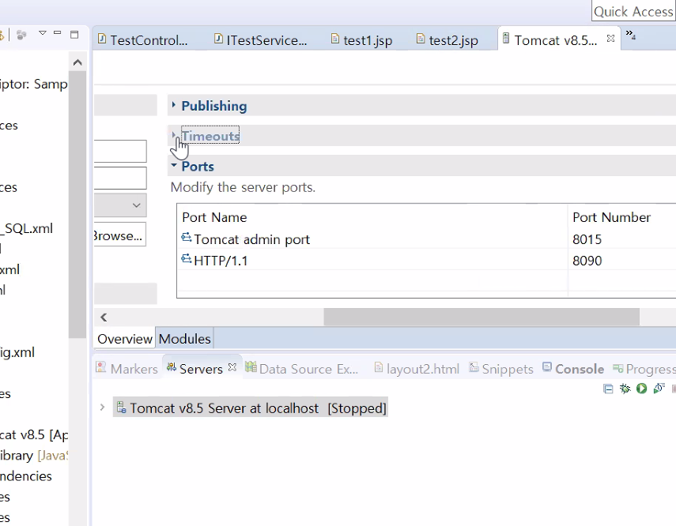Close the Servers view tab
676x526 pixels.
[232, 367]
